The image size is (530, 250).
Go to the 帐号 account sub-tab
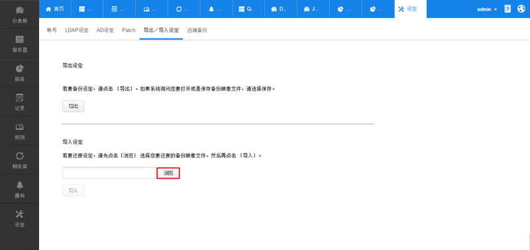pyautogui.click(x=52, y=30)
